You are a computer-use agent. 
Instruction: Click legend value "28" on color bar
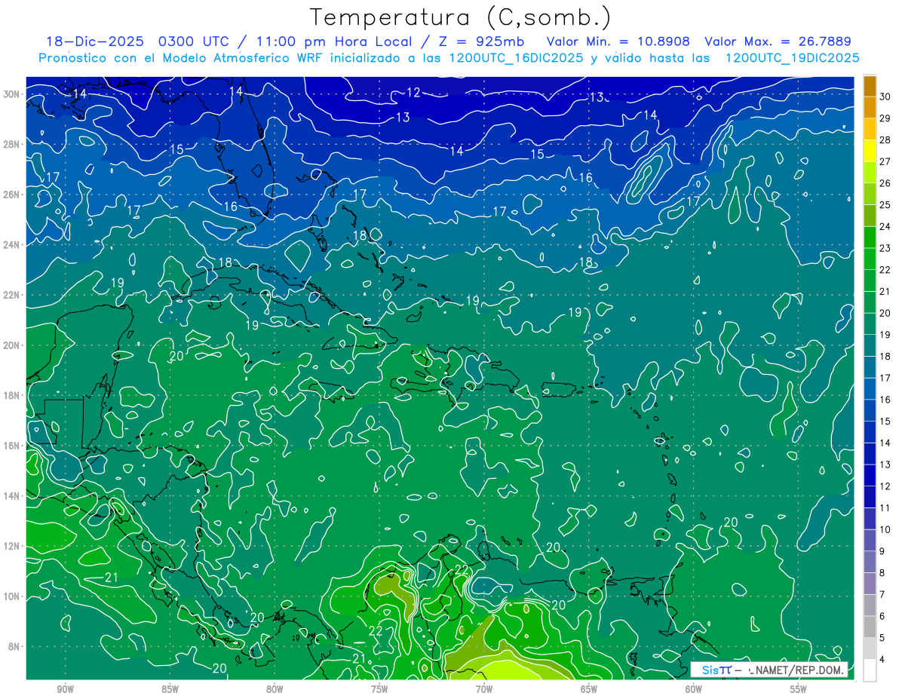click(x=885, y=139)
